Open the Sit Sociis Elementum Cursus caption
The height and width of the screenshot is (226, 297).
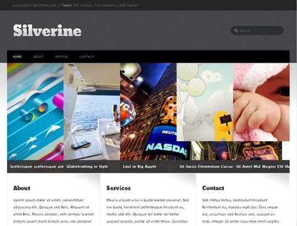(206, 167)
